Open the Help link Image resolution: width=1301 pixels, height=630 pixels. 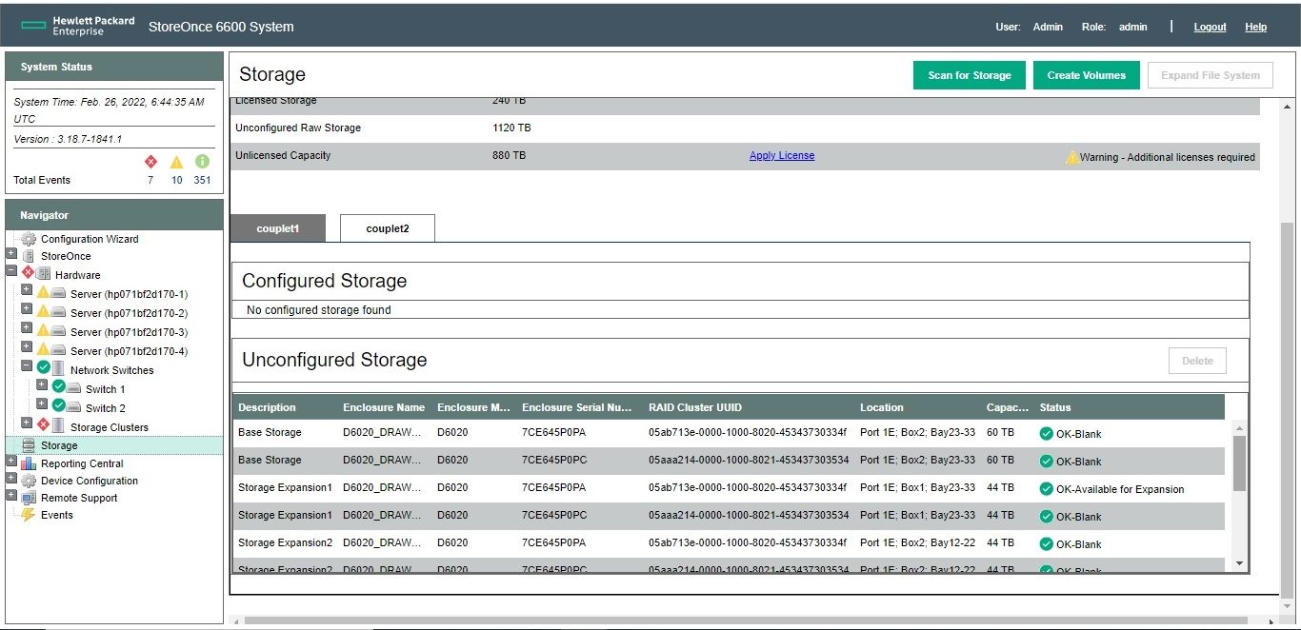pos(1256,27)
